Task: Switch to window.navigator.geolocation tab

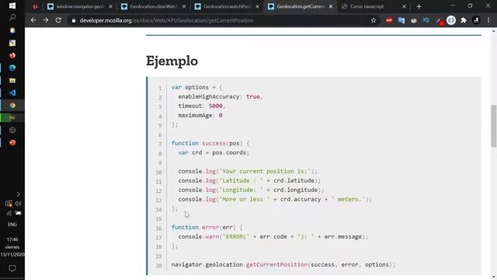Action: 80,6
